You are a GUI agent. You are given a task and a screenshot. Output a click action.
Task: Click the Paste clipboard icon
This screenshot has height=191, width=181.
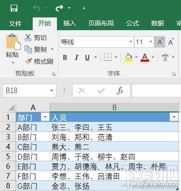[x=13, y=42]
